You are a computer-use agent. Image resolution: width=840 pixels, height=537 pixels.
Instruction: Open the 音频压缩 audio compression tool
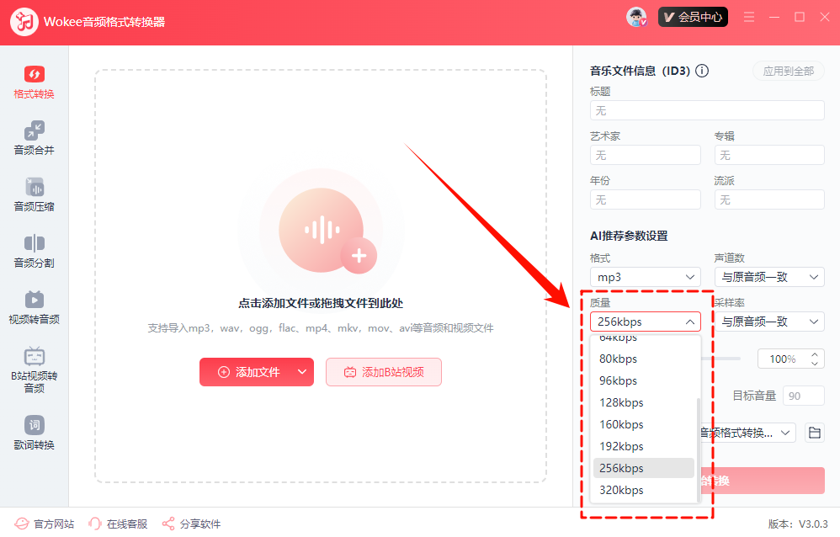pyautogui.click(x=34, y=195)
